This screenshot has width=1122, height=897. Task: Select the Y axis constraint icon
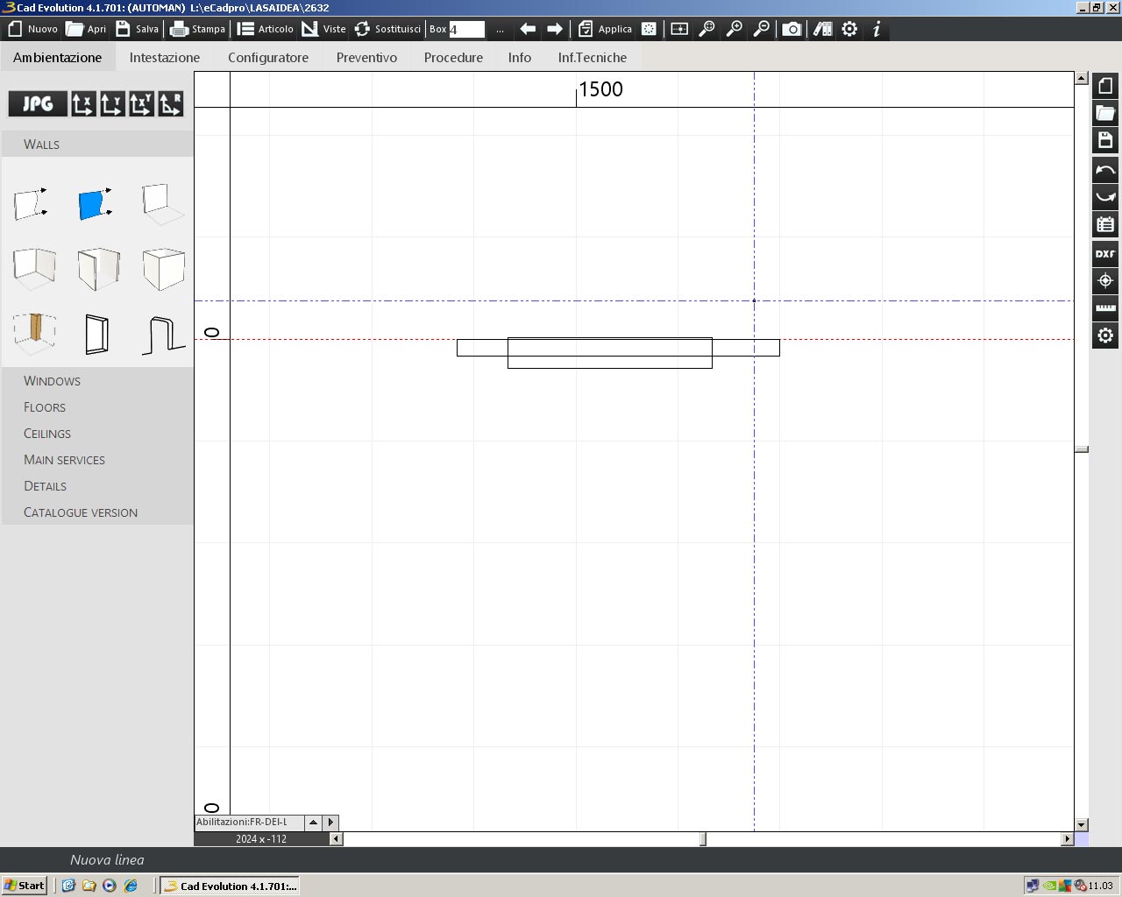pos(112,104)
